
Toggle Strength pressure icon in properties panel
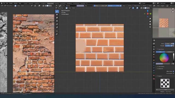pyautogui.click(x=171, y=46)
